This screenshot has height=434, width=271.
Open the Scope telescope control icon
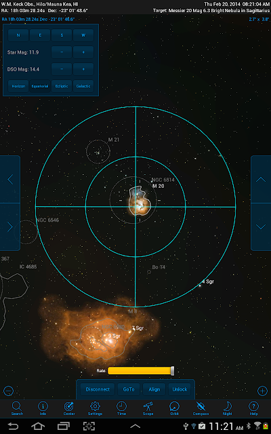[x=148, y=408]
